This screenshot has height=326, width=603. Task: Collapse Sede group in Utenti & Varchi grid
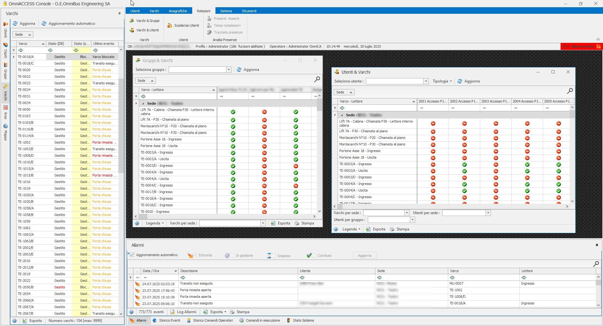point(342,115)
